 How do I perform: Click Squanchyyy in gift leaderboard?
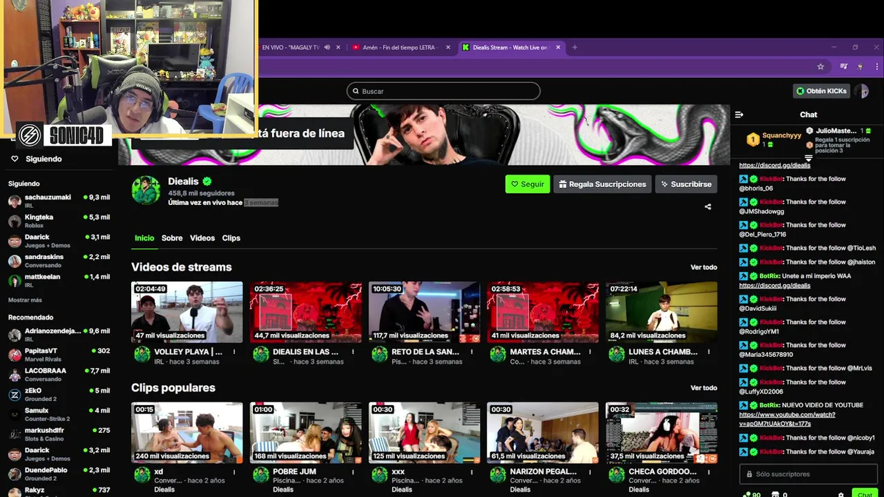click(x=781, y=135)
